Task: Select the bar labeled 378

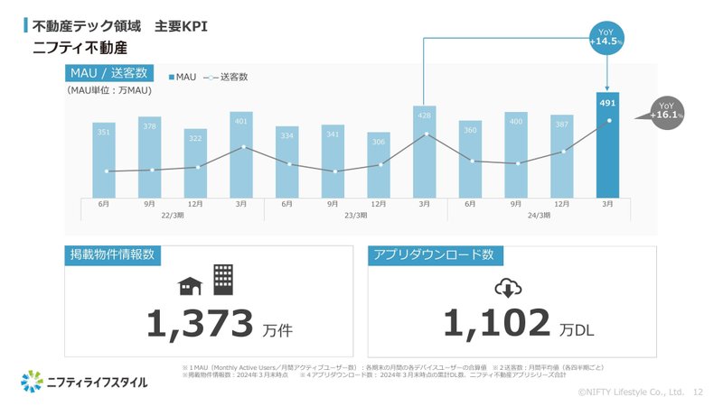Action: coord(149,157)
